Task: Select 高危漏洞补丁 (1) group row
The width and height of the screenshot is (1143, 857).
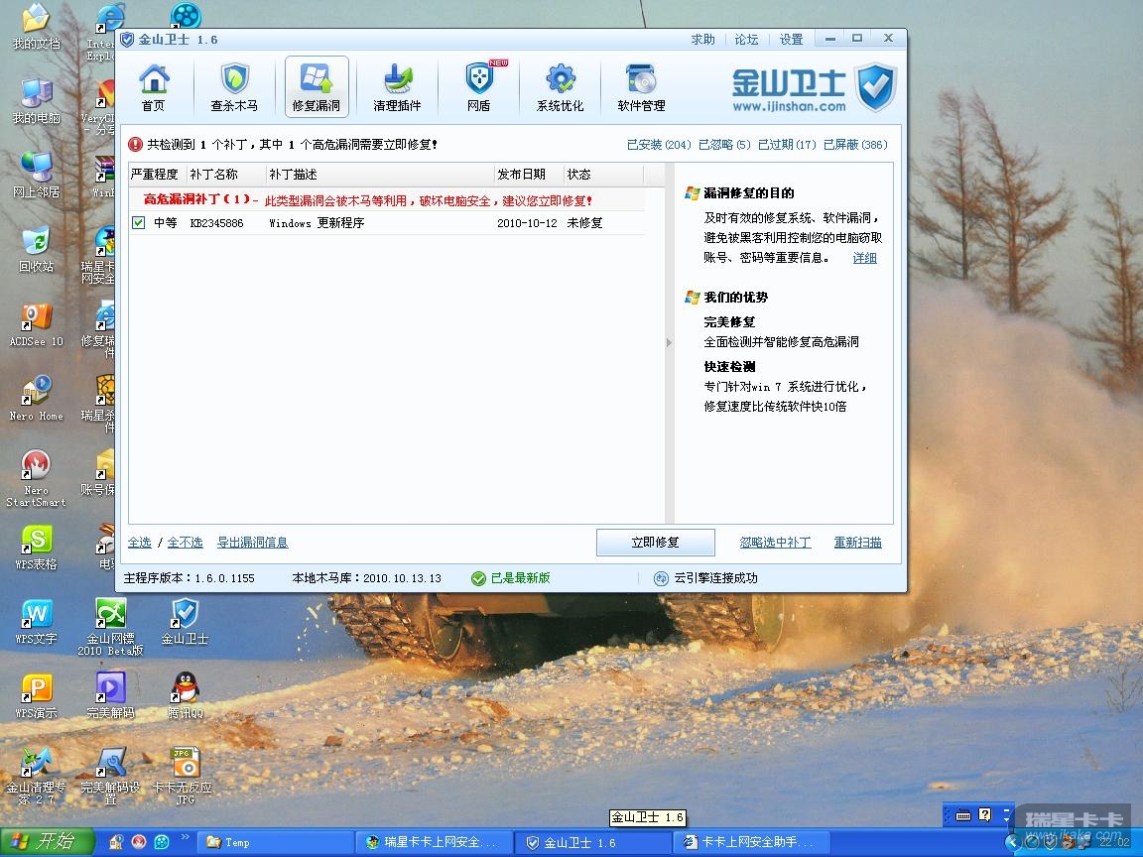Action: point(386,199)
